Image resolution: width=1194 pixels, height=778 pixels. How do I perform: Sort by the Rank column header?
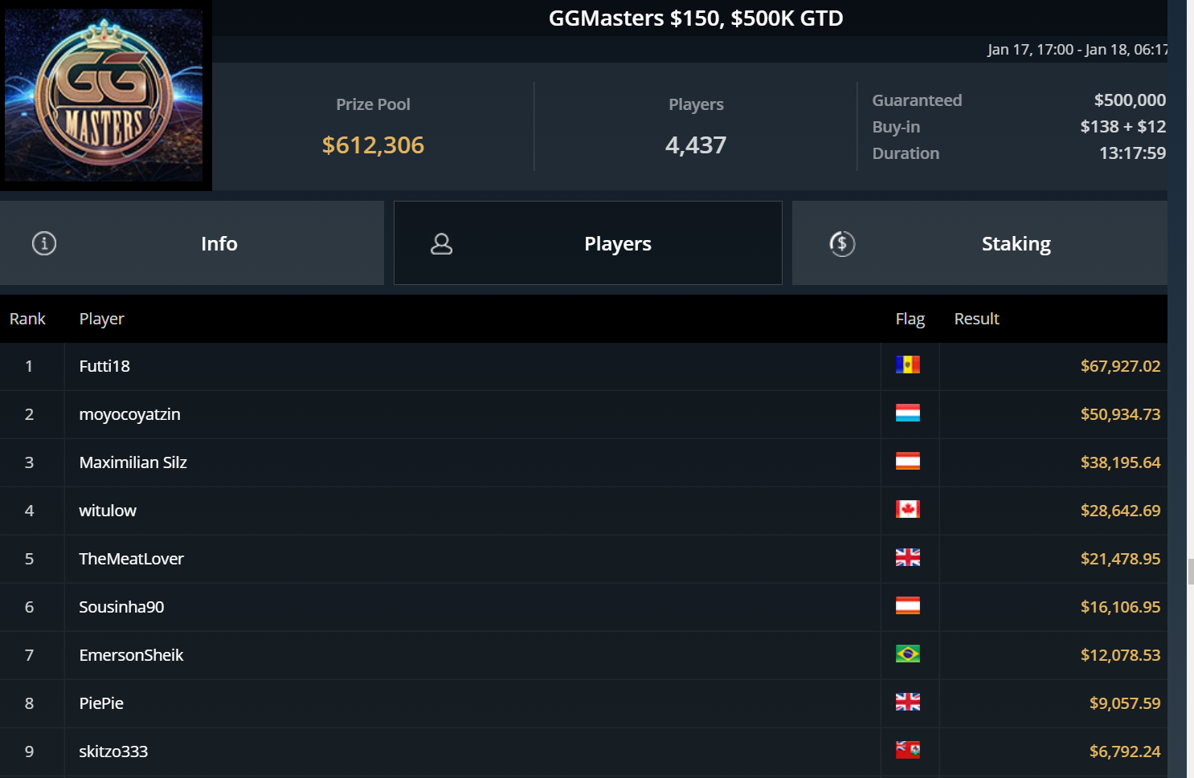[x=27, y=319]
